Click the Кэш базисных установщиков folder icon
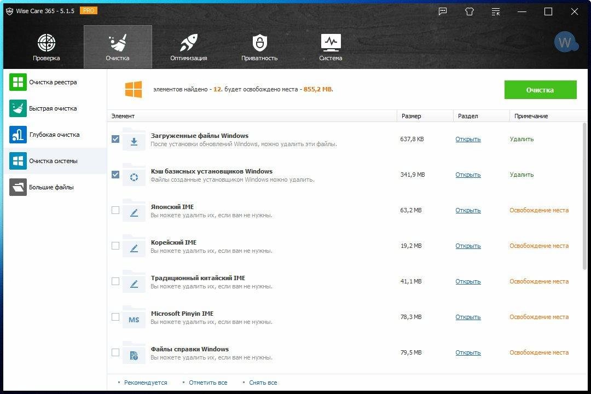 click(134, 175)
